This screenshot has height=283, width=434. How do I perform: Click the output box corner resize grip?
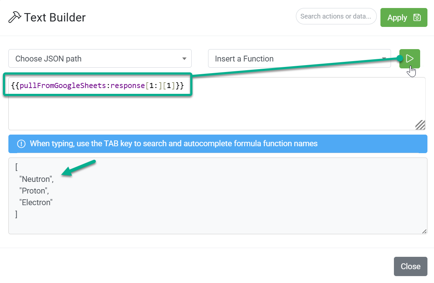(x=424, y=231)
